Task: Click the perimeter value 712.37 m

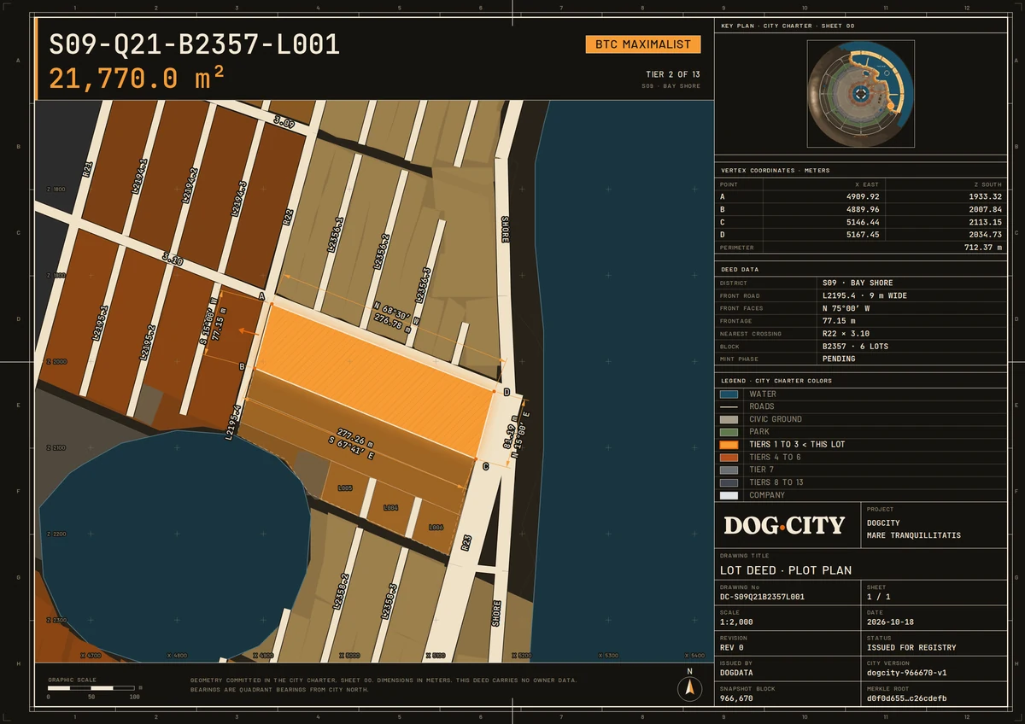Action: point(982,248)
